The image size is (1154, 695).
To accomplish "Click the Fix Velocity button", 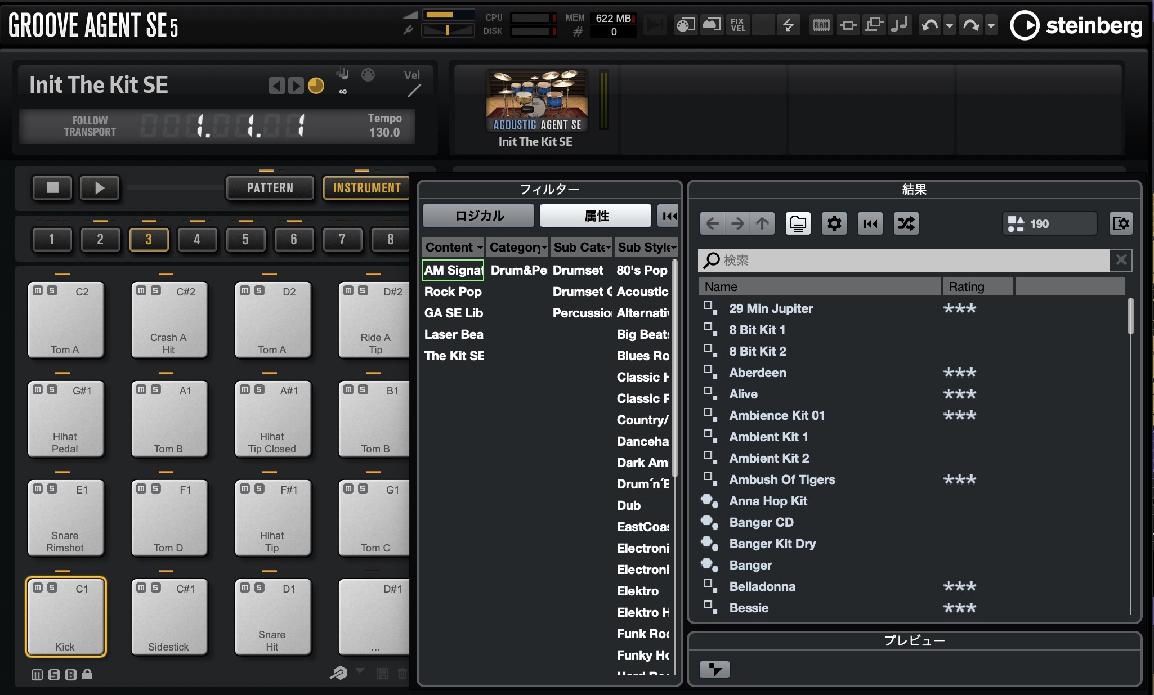I will tap(737, 25).
